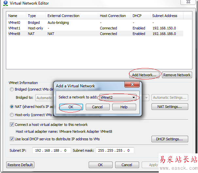
Task: Sort by the Name column header
Action: (x=16, y=16)
